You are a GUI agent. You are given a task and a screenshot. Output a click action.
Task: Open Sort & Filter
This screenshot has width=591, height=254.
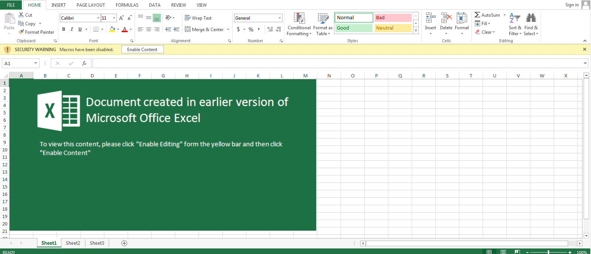click(x=515, y=24)
